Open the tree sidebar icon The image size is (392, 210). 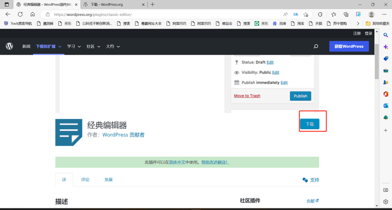point(386,117)
